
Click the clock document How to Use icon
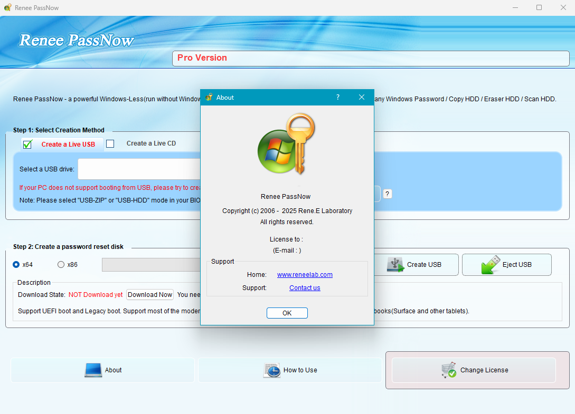(x=272, y=370)
